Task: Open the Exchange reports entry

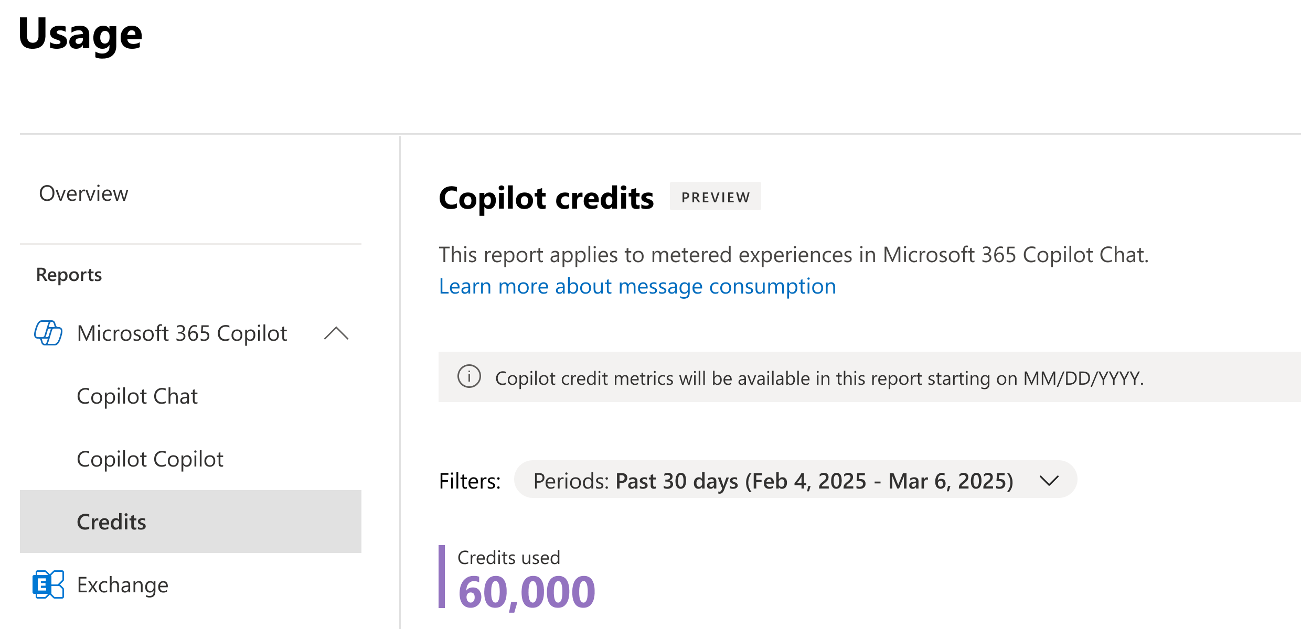Action: (x=123, y=585)
